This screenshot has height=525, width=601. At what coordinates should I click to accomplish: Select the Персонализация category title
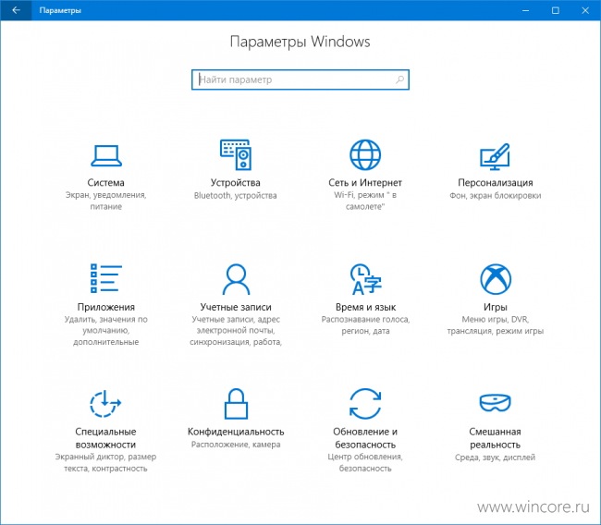pos(496,182)
